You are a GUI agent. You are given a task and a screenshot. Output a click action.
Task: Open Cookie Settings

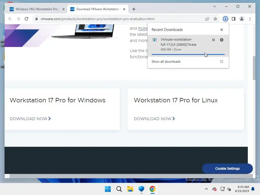pos(227,169)
